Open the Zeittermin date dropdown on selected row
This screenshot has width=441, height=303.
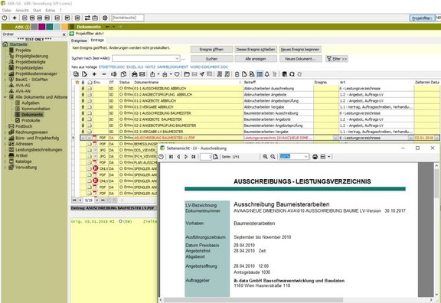(x=436, y=138)
